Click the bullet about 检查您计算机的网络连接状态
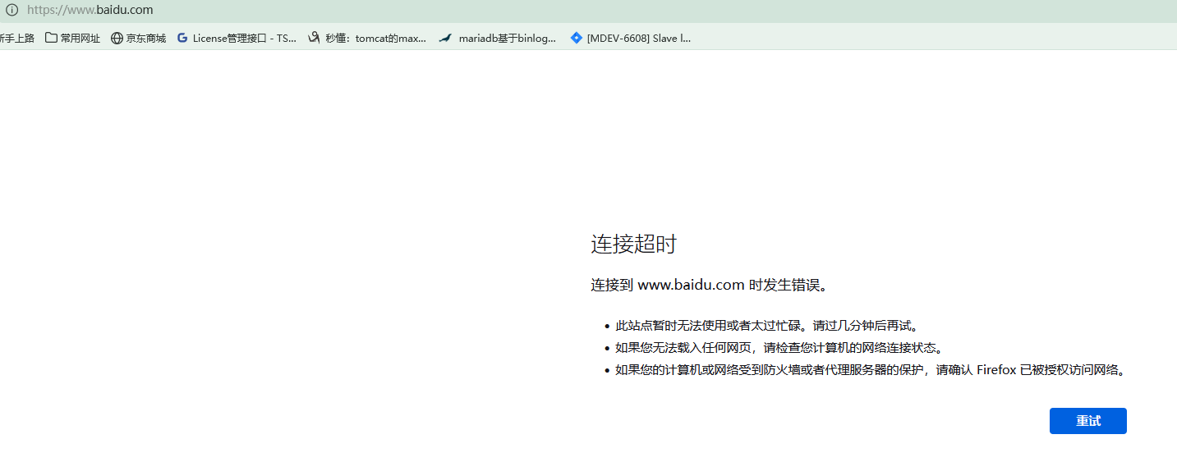The width and height of the screenshot is (1177, 462). pos(779,348)
